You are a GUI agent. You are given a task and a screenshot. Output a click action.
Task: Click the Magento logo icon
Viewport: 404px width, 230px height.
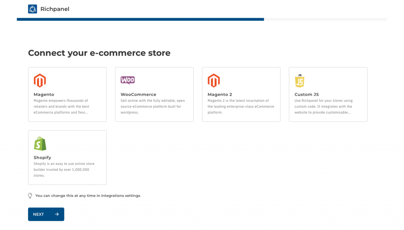[x=39, y=80]
